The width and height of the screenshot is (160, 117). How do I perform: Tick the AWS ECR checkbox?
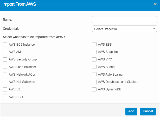5,97
